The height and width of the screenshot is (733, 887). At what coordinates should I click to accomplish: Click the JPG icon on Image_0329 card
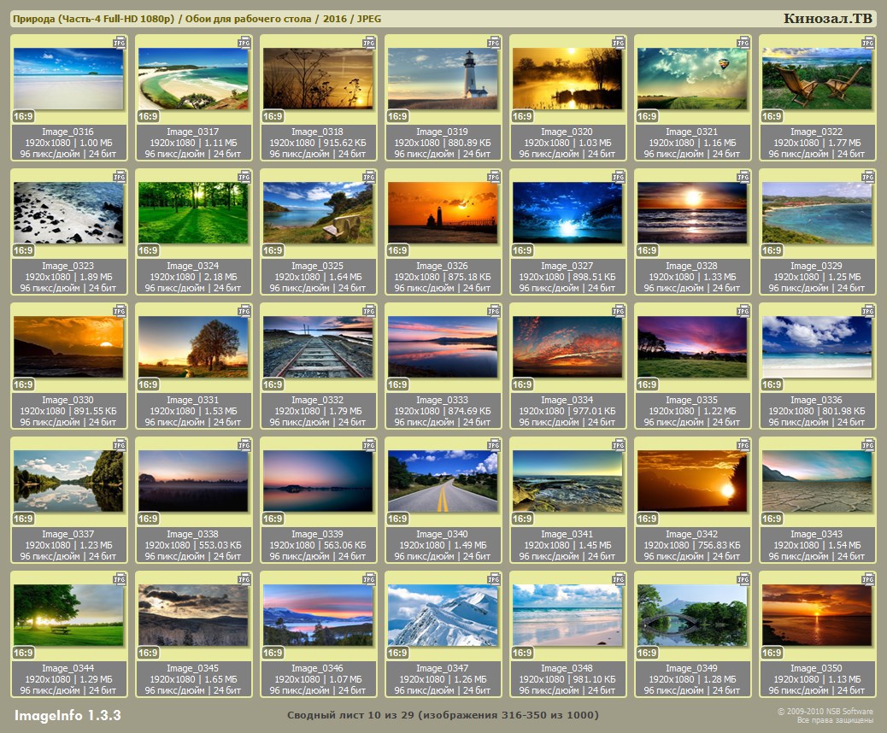click(867, 177)
